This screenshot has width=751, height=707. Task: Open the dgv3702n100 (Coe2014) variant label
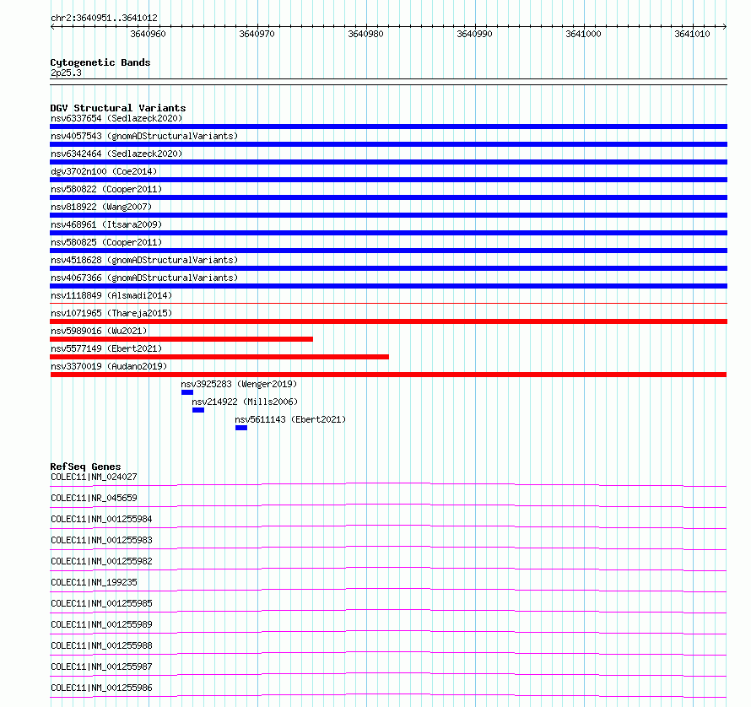coord(104,171)
